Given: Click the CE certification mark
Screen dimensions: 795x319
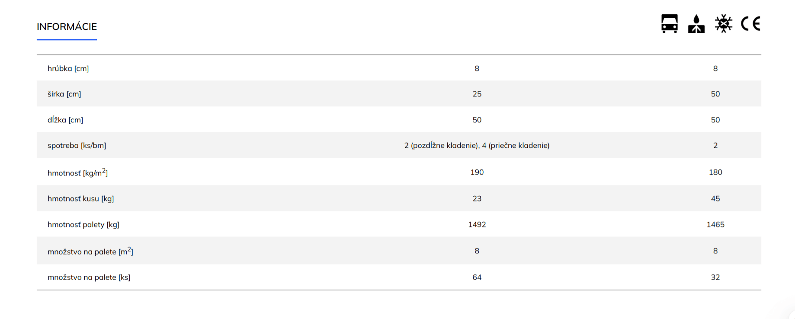Looking at the screenshot, I should click(x=750, y=23).
